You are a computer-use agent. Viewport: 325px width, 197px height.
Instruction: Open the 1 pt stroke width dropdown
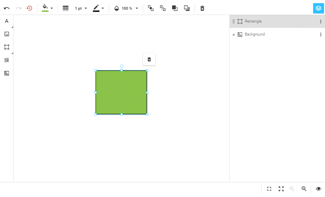pos(81,8)
